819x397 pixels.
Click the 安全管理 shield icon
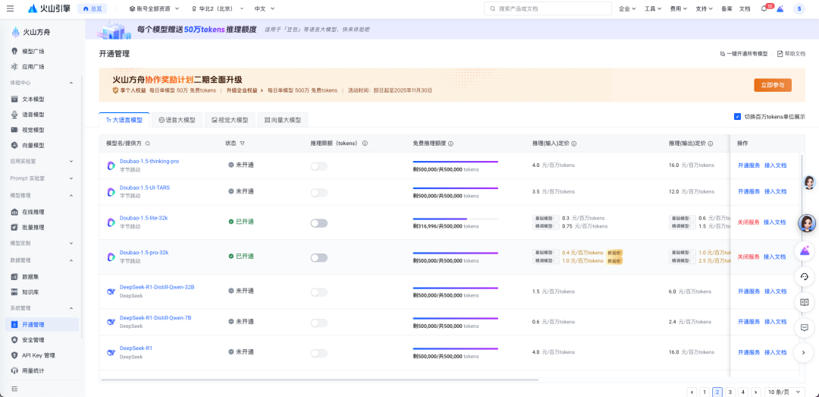[14, 340]
